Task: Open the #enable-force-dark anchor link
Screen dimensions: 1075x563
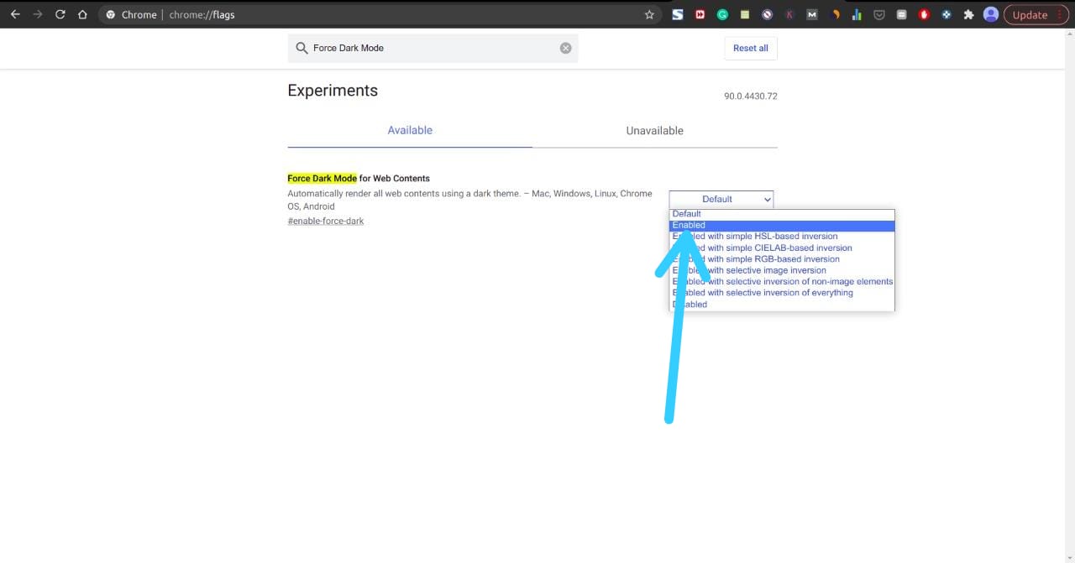Action: click(326, 221)
